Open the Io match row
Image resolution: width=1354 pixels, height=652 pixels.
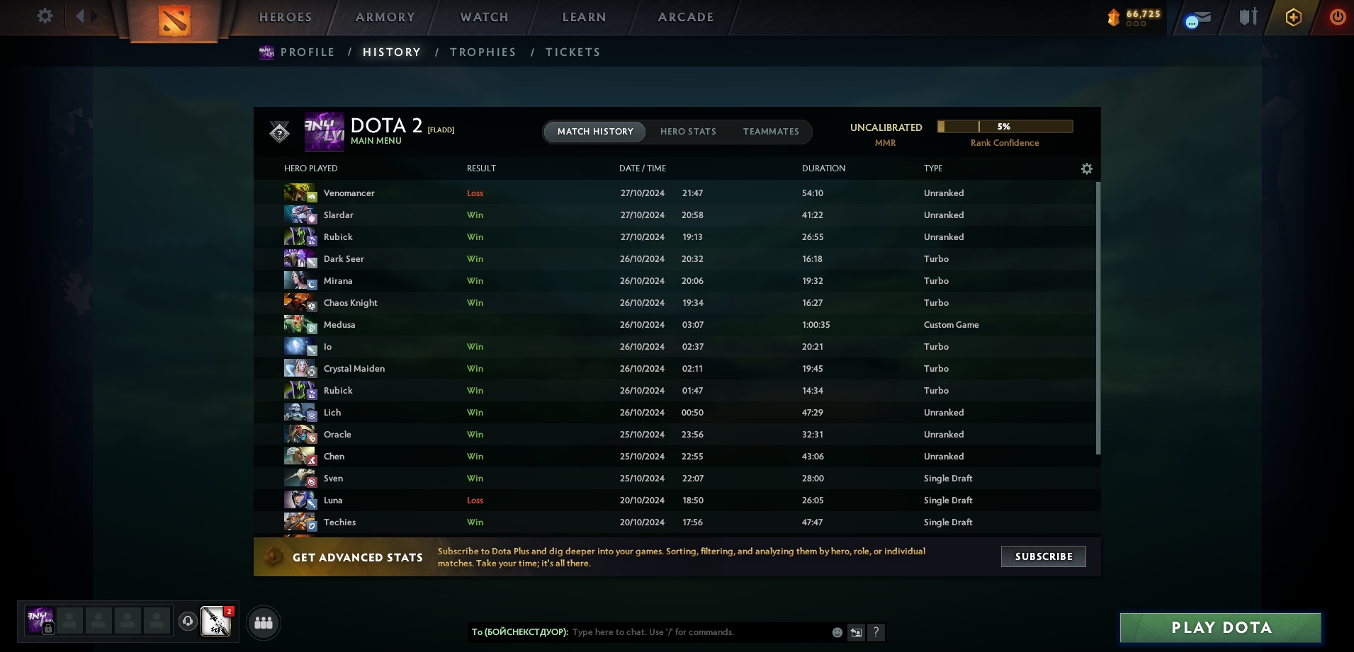(x=675, y=347)
